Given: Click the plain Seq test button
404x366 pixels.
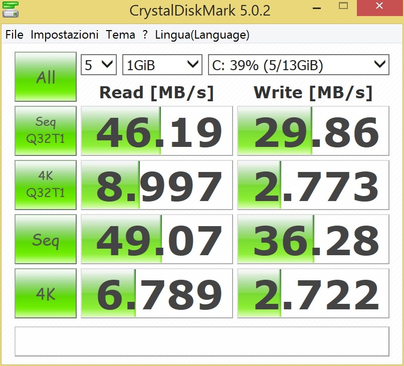Looking at the screenshot, I should click(46, 239).
